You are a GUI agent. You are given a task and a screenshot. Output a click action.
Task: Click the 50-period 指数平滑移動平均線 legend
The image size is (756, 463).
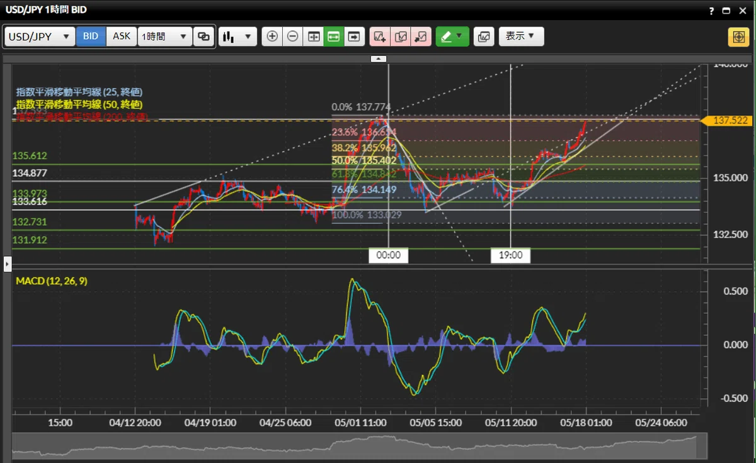(x=79, y=104)
